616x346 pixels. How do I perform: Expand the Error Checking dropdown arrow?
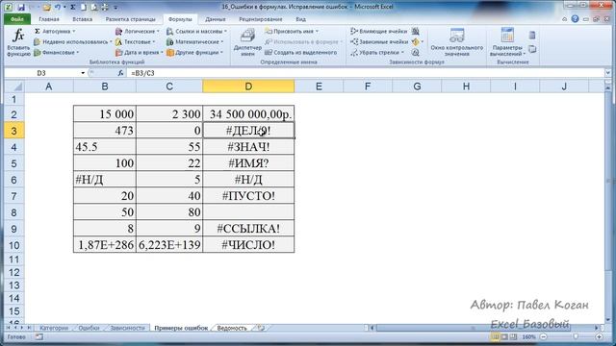(x=423, y=41)
